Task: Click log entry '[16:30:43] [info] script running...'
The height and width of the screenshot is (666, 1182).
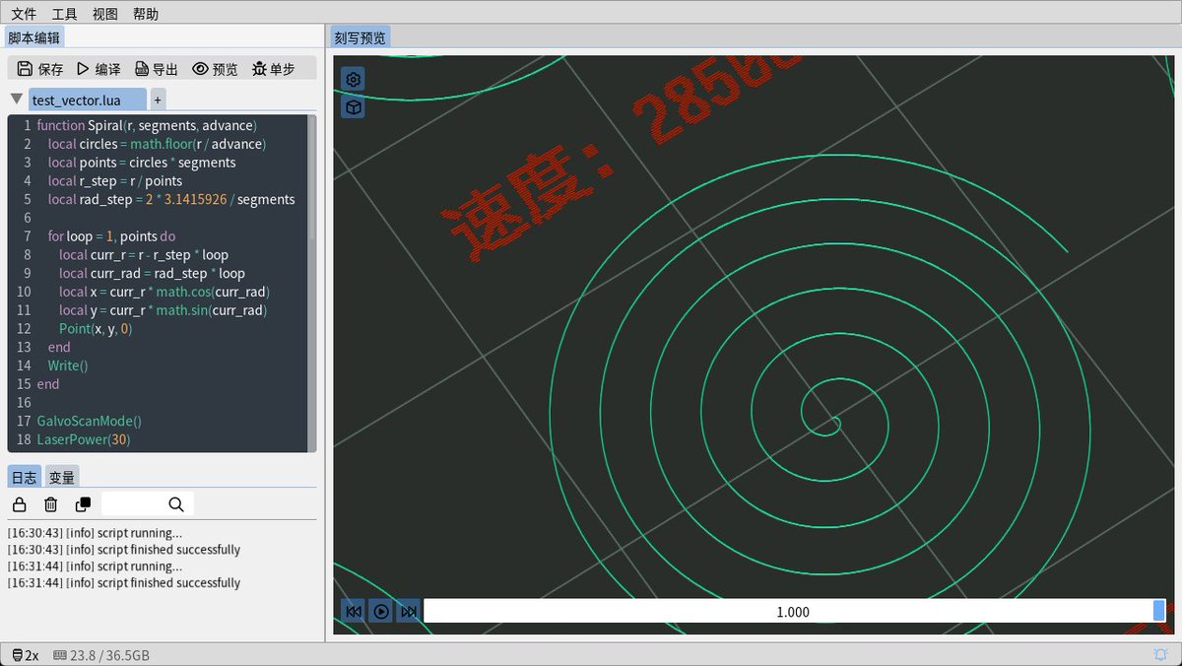Action: (95, 533)
